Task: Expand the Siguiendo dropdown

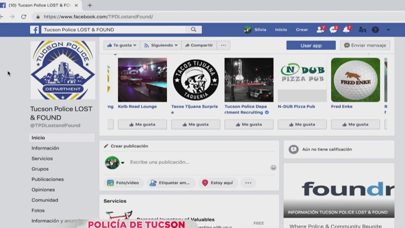Action: click(161, 45)
